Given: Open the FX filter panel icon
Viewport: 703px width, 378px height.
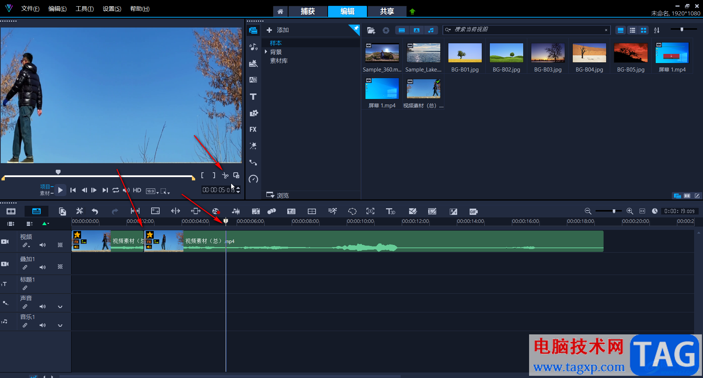Looking at the screenshot, I should [253, 129].
